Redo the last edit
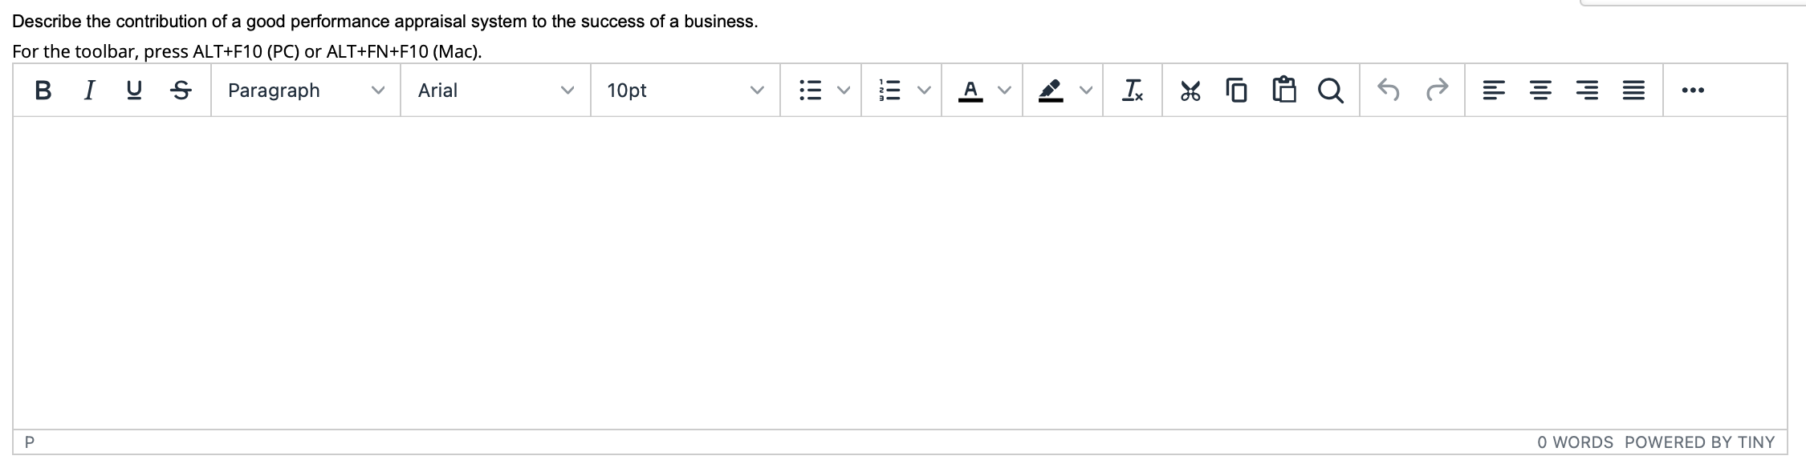The width and height of the screenshot is (1806, 476). point(1437,91)
